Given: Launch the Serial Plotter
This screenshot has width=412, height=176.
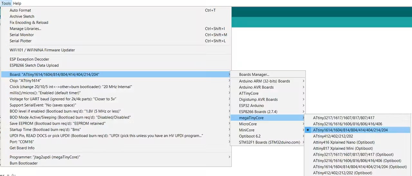Looking at the screenshot, I should (x=116, y=41).
